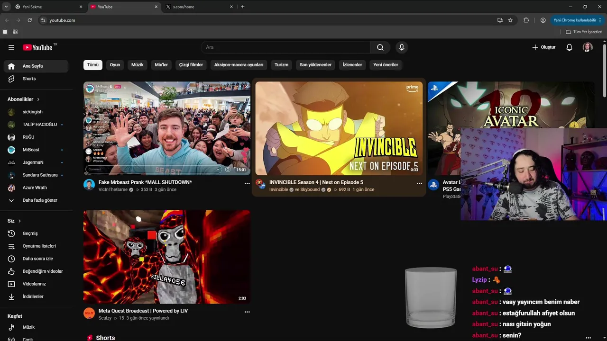
Task: Select Yeni öneriler filter chip
Action: point(386,65)
